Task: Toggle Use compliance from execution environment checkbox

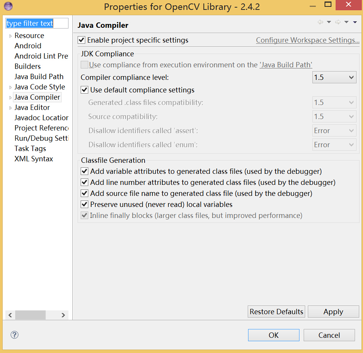Action: (84, 65)
